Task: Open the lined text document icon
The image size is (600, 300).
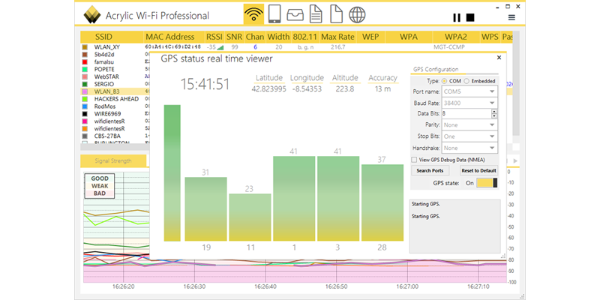Action: click(x=316, y=15)
